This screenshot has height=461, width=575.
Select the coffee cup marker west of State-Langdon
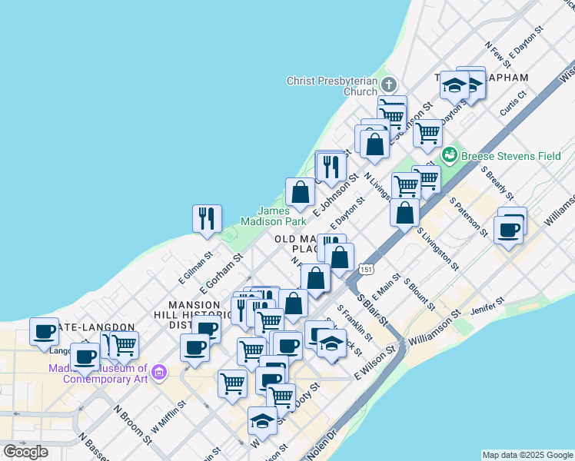point(44,333)
